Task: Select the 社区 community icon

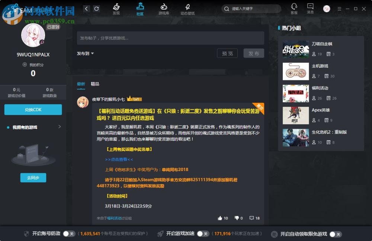Action: point(139,8)
